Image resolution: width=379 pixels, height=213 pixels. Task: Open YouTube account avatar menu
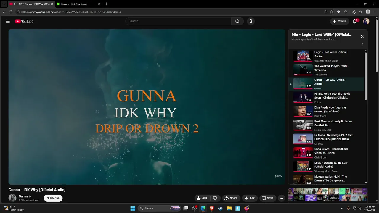click(x=366, y=21)
